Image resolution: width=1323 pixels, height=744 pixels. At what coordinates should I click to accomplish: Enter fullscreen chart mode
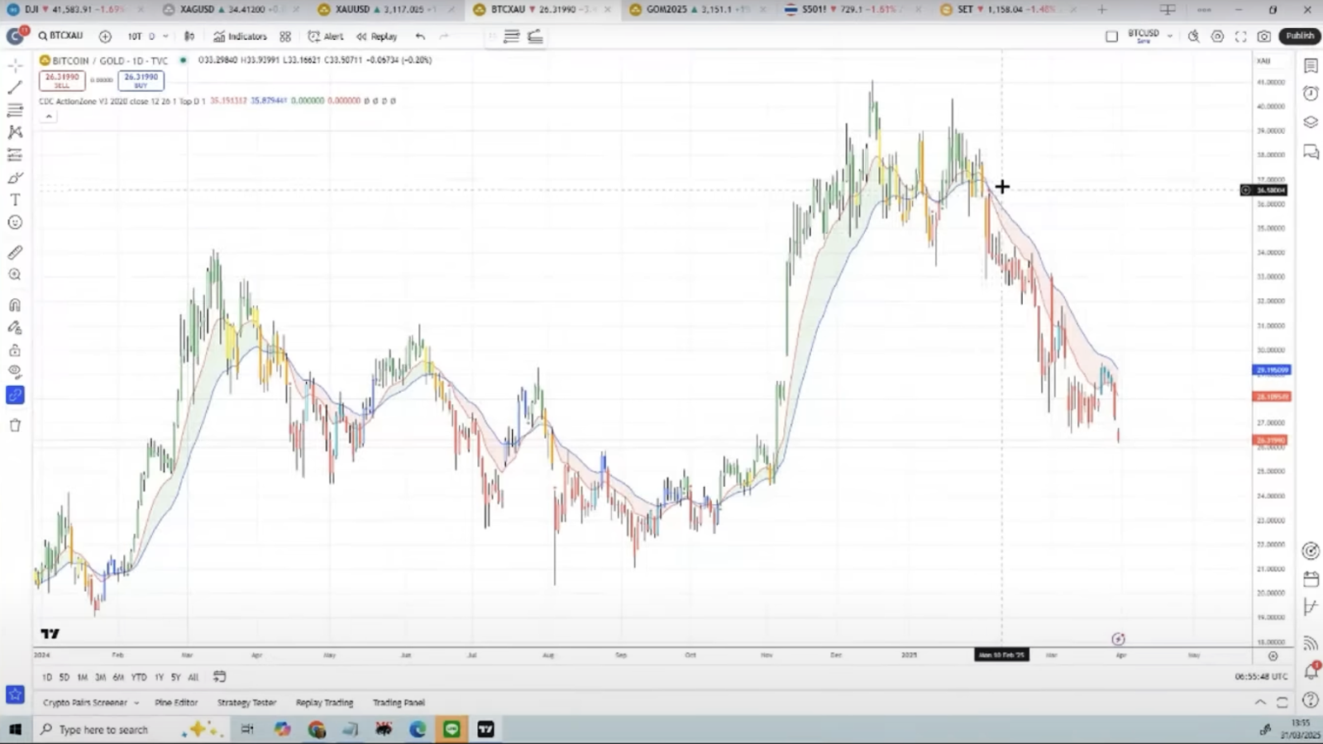coord(1240,36)
